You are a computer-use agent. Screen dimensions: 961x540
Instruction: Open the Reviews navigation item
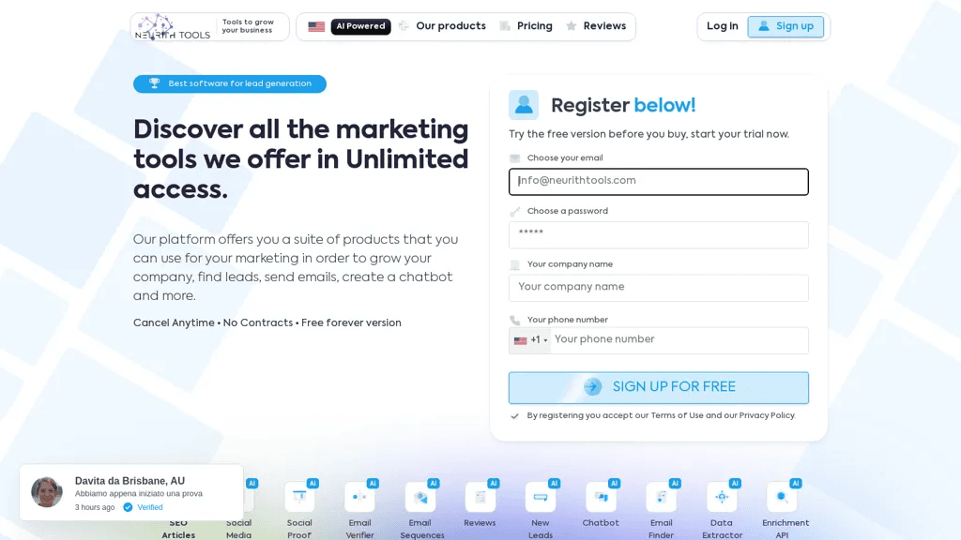pyautogui.click(x=604, y=26)
